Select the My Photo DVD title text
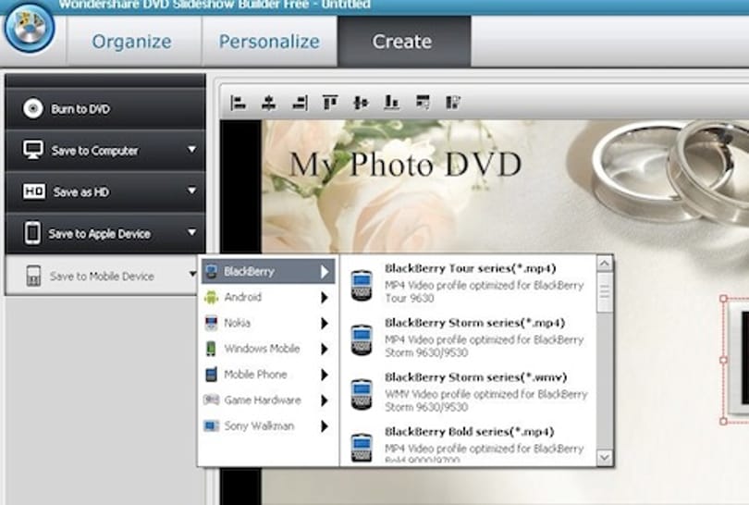The height and width of the screenshot is (505, 749). (x=406, y=166)
